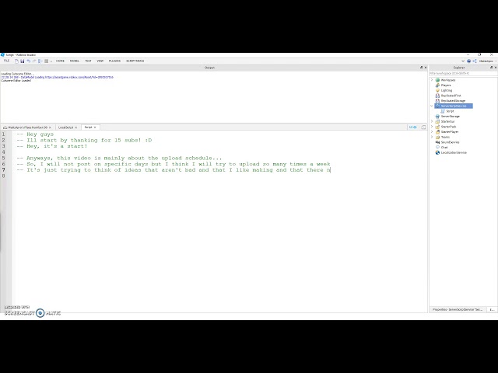The width and height of the screenshot is (498, 373).
Task: Select Workspace in Explorer
Action: coord(448,80)
